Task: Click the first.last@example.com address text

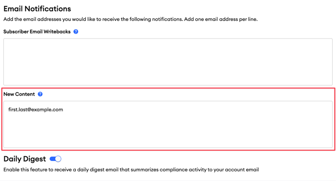Action: pos(36,109)
